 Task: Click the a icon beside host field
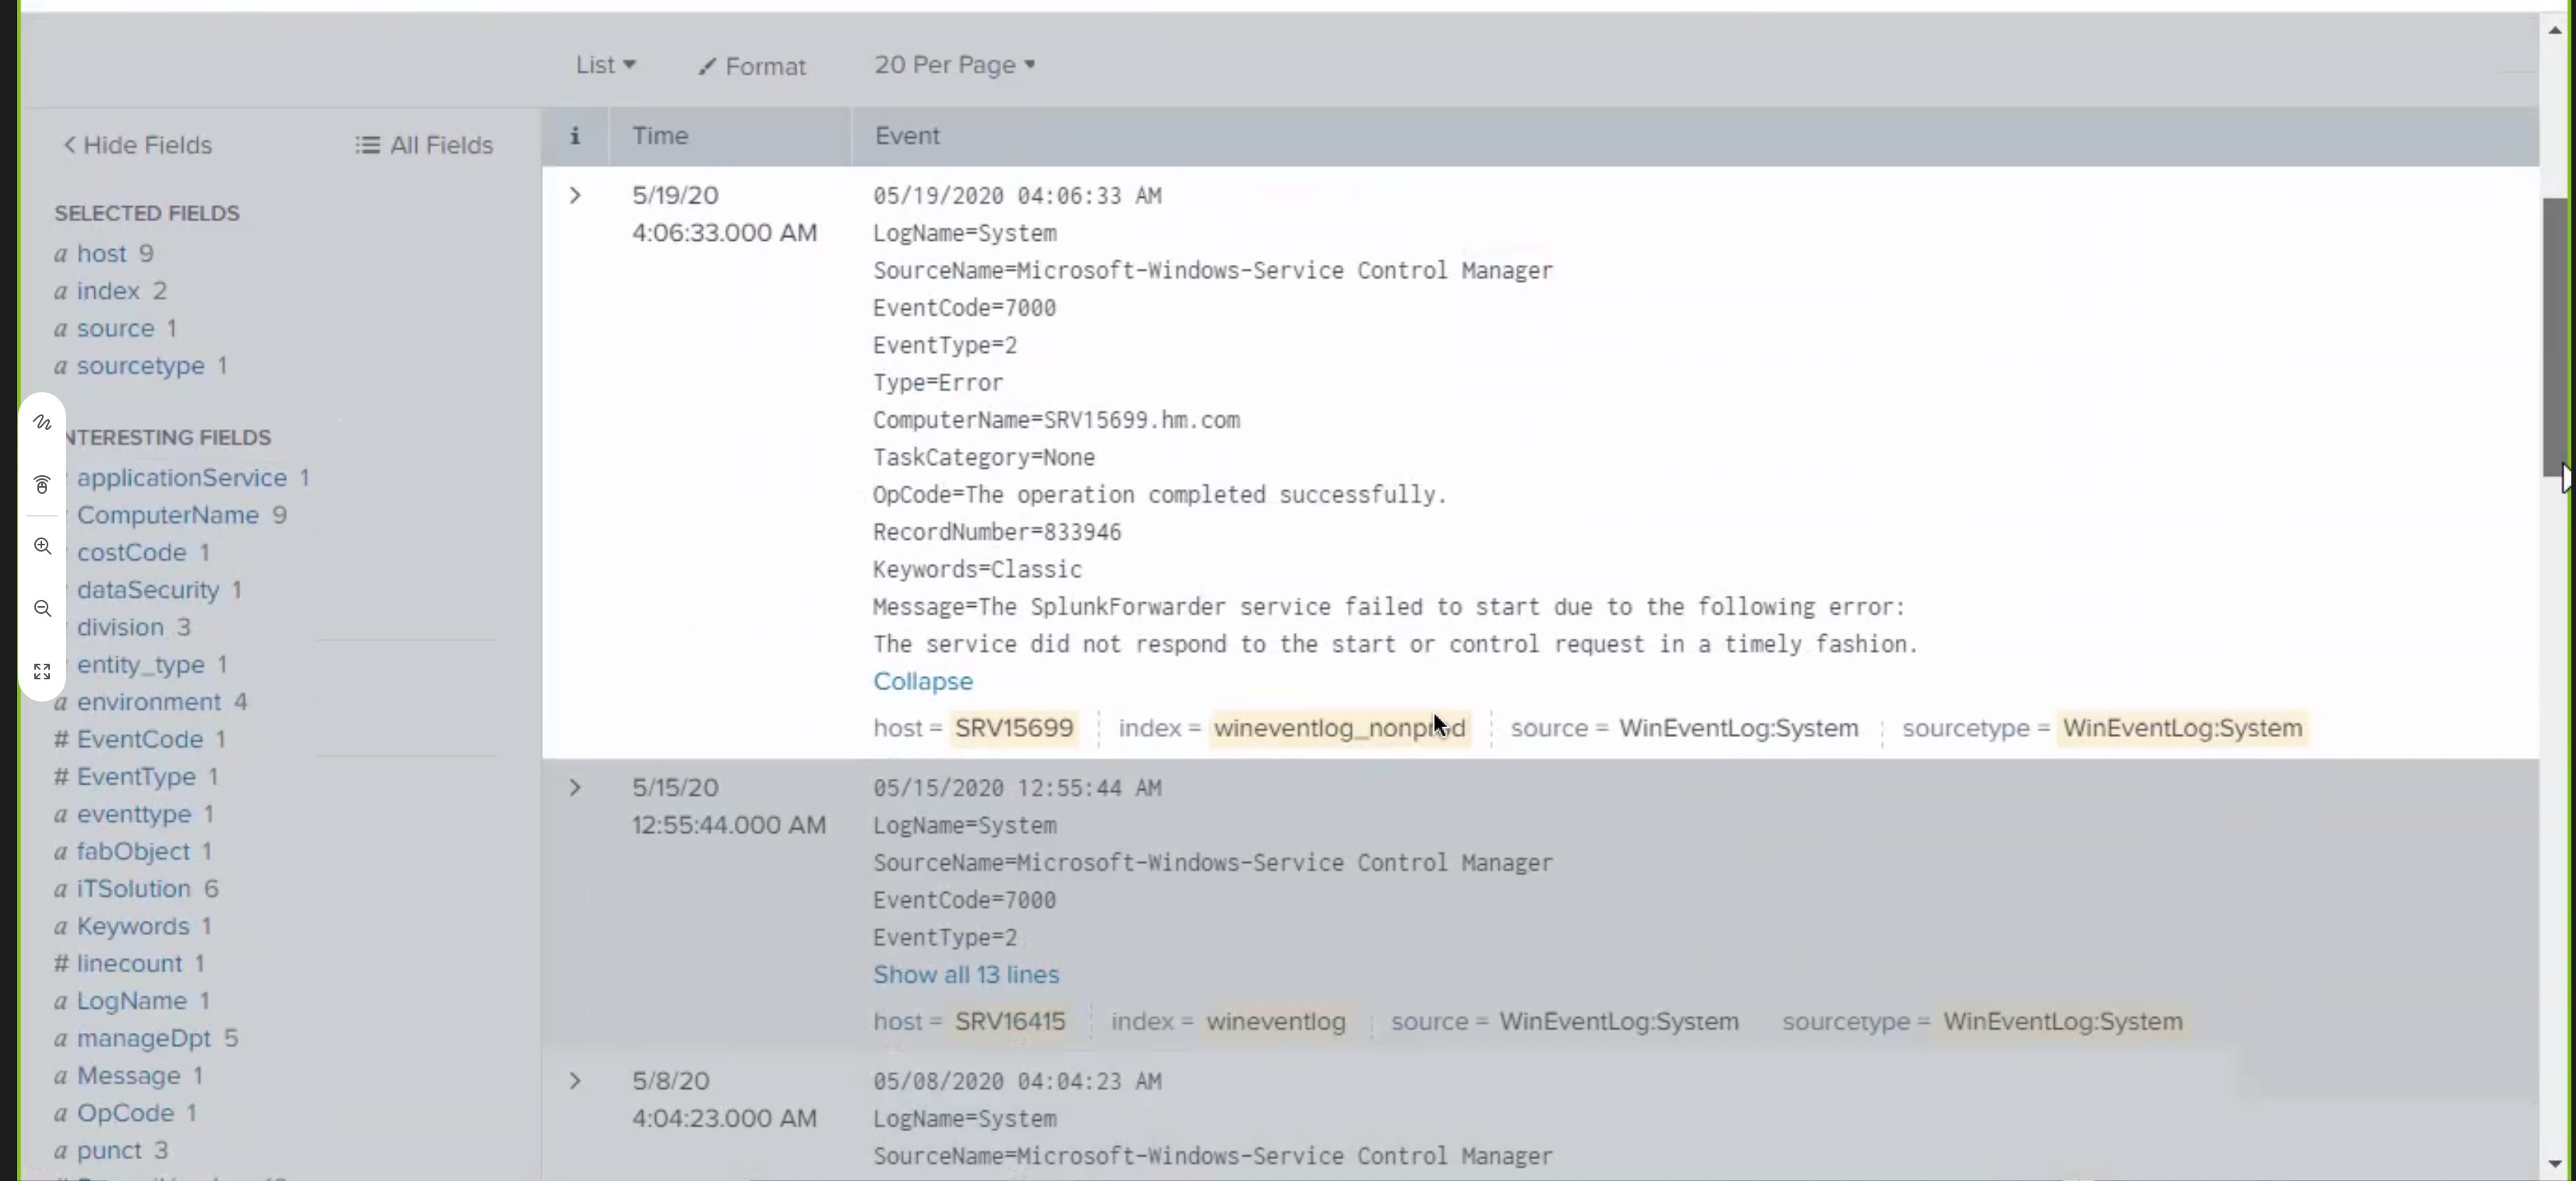pyautogui.click(x=60, y=253)
